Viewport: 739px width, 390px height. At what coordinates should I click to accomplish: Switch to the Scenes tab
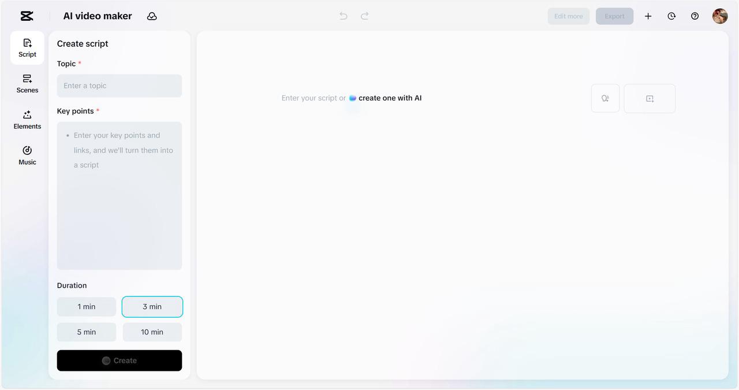[x=27, y=84]
